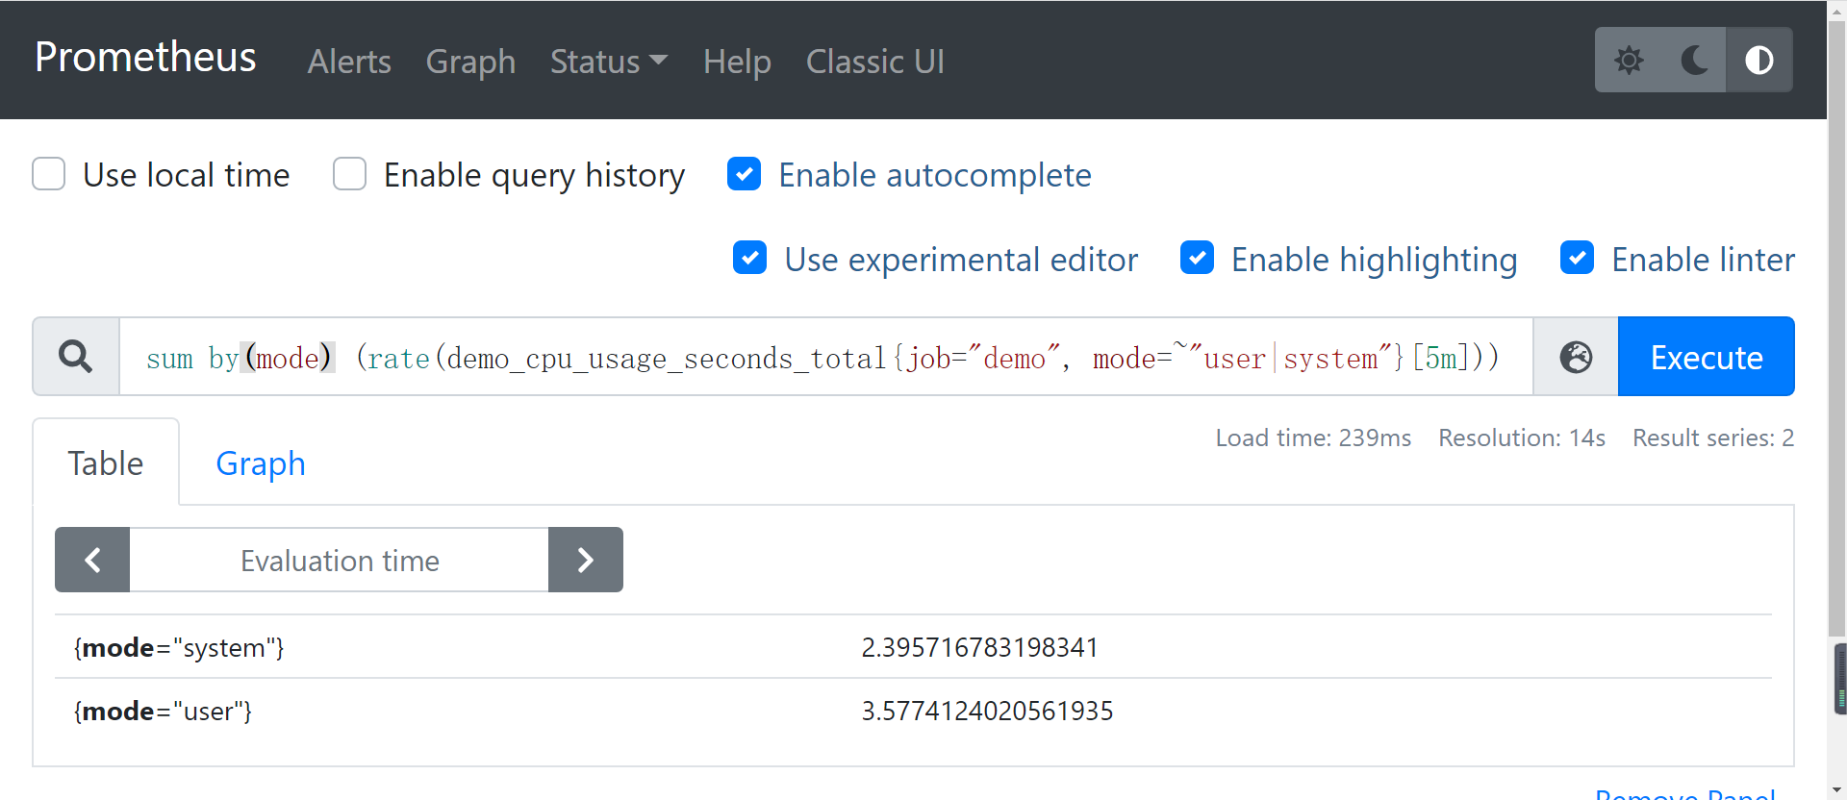
Task: Click the Evaluation time input field
Action: click(x=339, y=560)
